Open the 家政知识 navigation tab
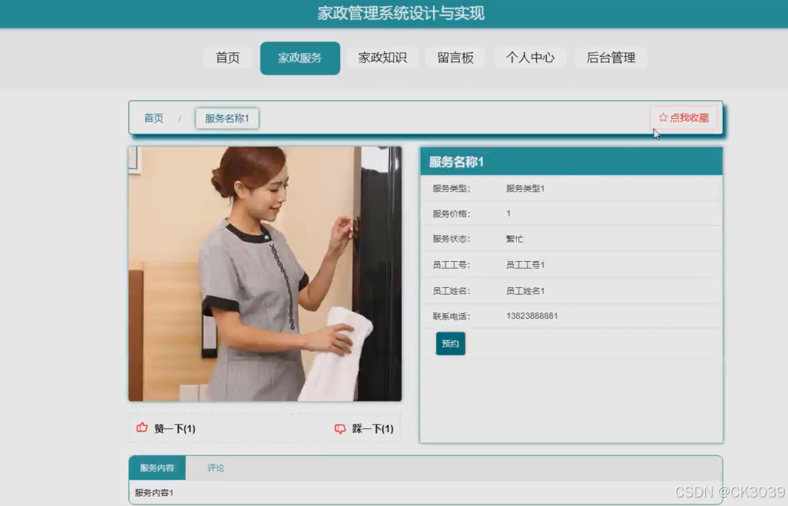This screenshot has height=506, width=788. tap(382, 57)
